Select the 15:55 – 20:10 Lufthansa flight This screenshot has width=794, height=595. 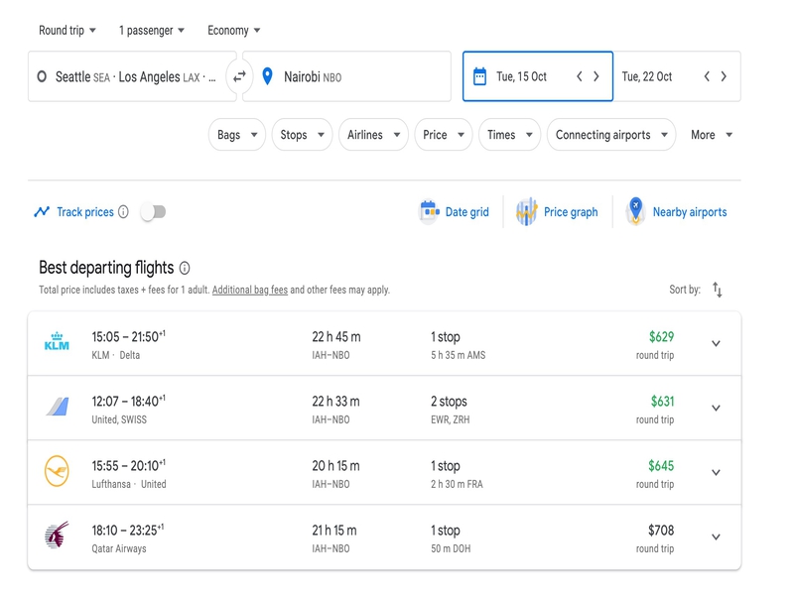coord(384,473)
